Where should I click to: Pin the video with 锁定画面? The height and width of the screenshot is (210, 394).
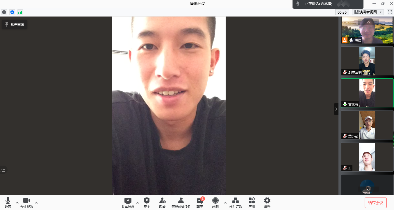15,25
